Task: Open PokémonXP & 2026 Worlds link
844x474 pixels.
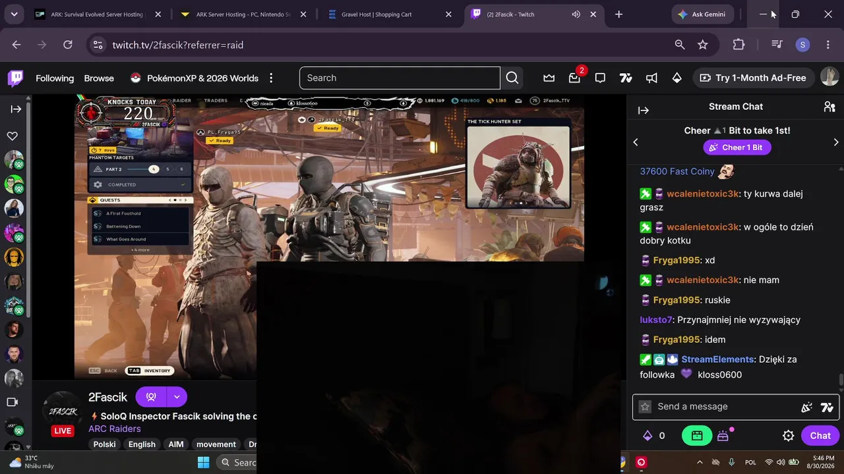Action: pyautogui.click(x=194, y=78)
